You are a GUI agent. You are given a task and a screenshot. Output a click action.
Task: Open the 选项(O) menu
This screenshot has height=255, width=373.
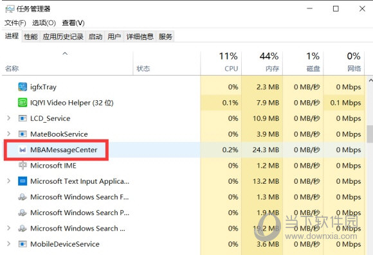[x=44, y=23]
